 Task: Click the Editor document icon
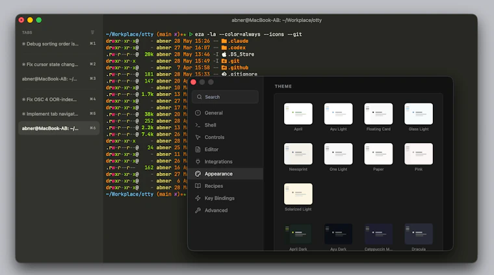(198, 150)
